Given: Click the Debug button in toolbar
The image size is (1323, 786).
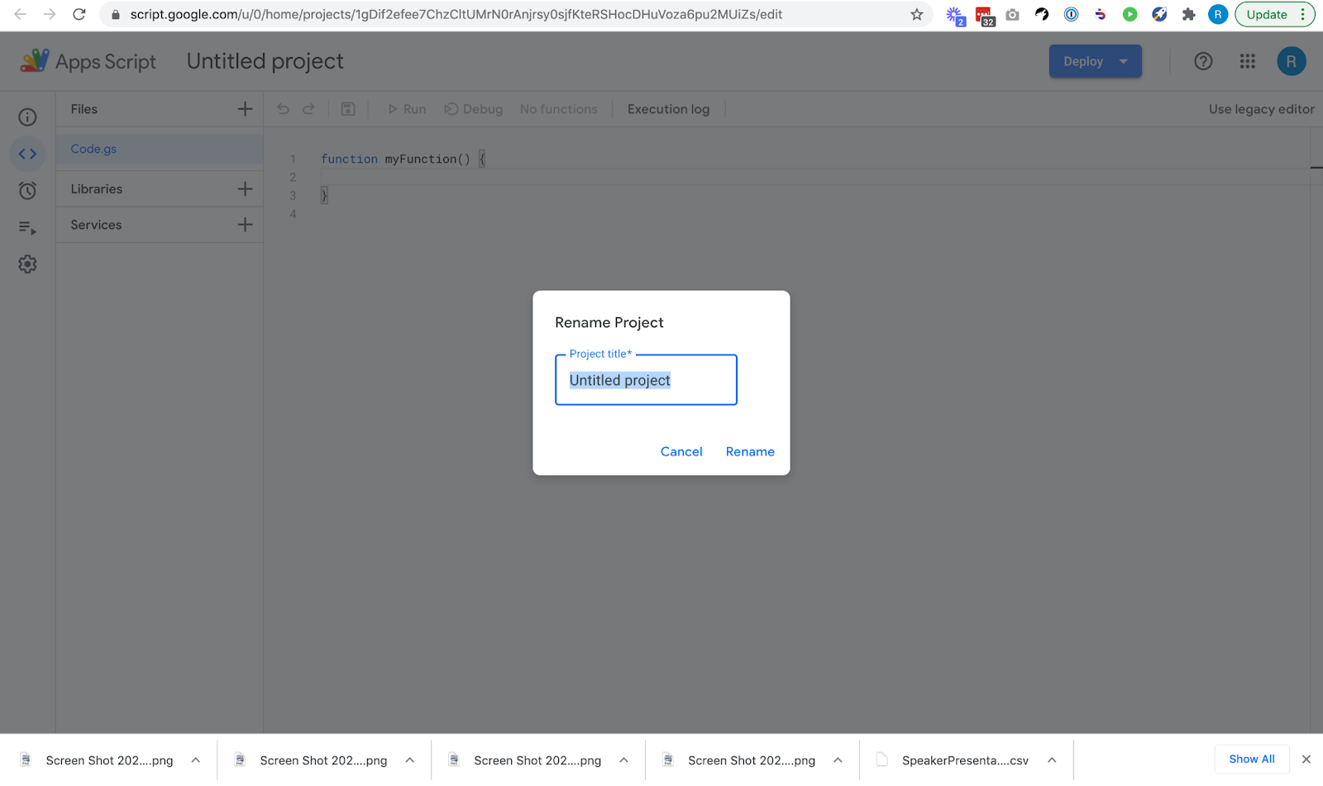Looking at the screenshot, I should pyautogui.click(x=474, y=109).
